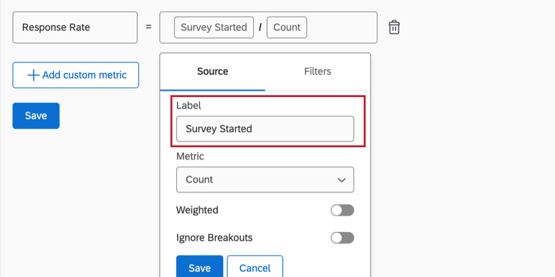Click the Add custom metric button
This screenshot has width=555, height=277.
tap(75, 75)
